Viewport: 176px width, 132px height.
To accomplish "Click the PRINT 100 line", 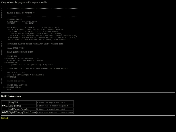I will [x=12, y=56].
